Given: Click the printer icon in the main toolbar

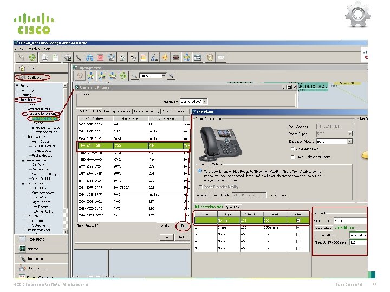Looking at the screenshot, I should tap(45, 58).
